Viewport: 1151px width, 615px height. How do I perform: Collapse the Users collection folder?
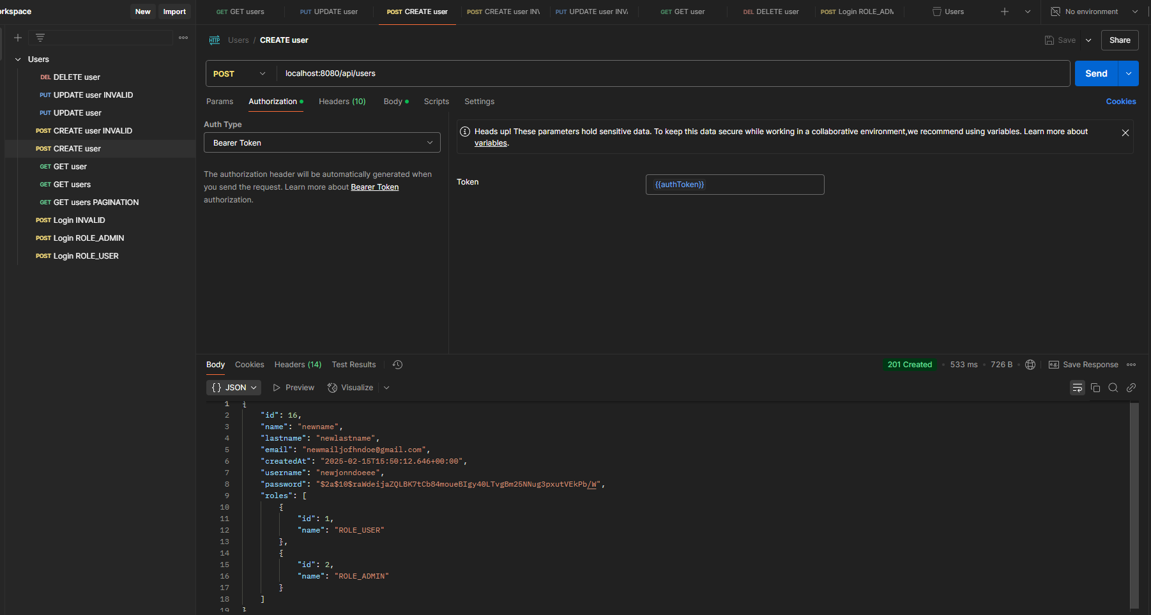click(18, 59)
